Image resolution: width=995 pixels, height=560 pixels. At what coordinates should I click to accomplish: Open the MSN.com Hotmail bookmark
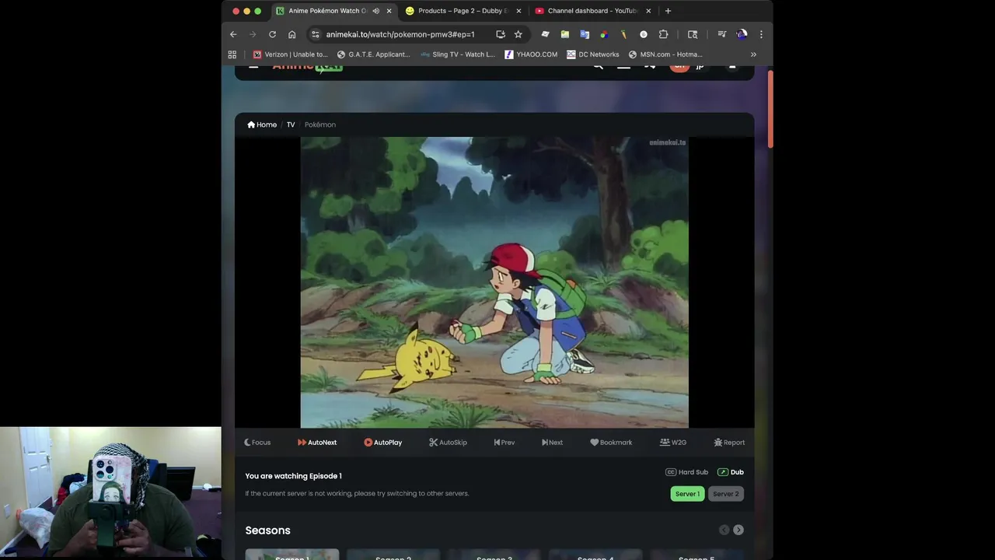[665, 54]
